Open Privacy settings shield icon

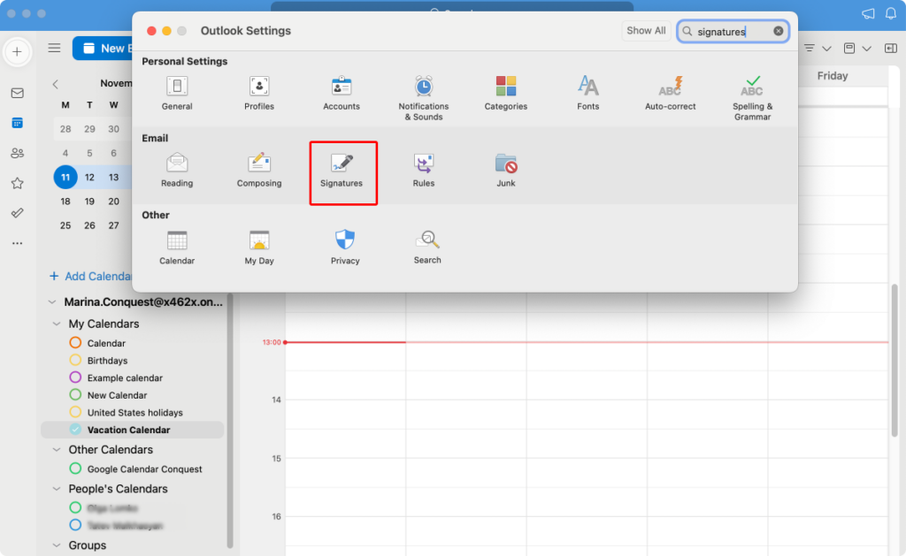click(x=345, y=240)
